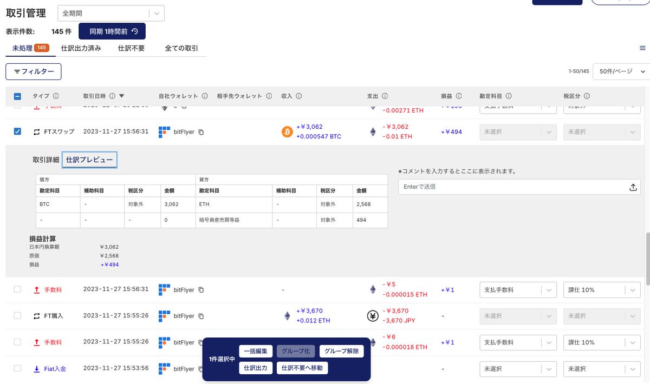
Task: Click the Ethereum icon on the 手数料 fee row
Action: coord(373,289)
